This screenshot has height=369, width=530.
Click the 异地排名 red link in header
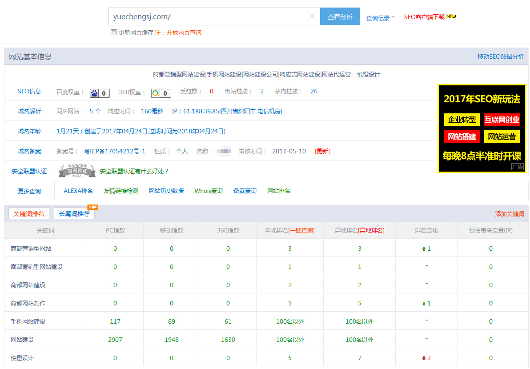(x=371, y=230)
